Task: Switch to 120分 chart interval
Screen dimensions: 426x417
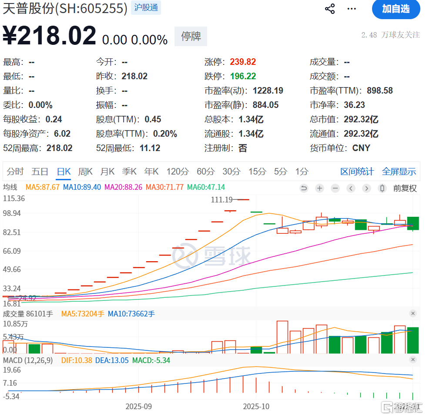Action: click(178, 172)
